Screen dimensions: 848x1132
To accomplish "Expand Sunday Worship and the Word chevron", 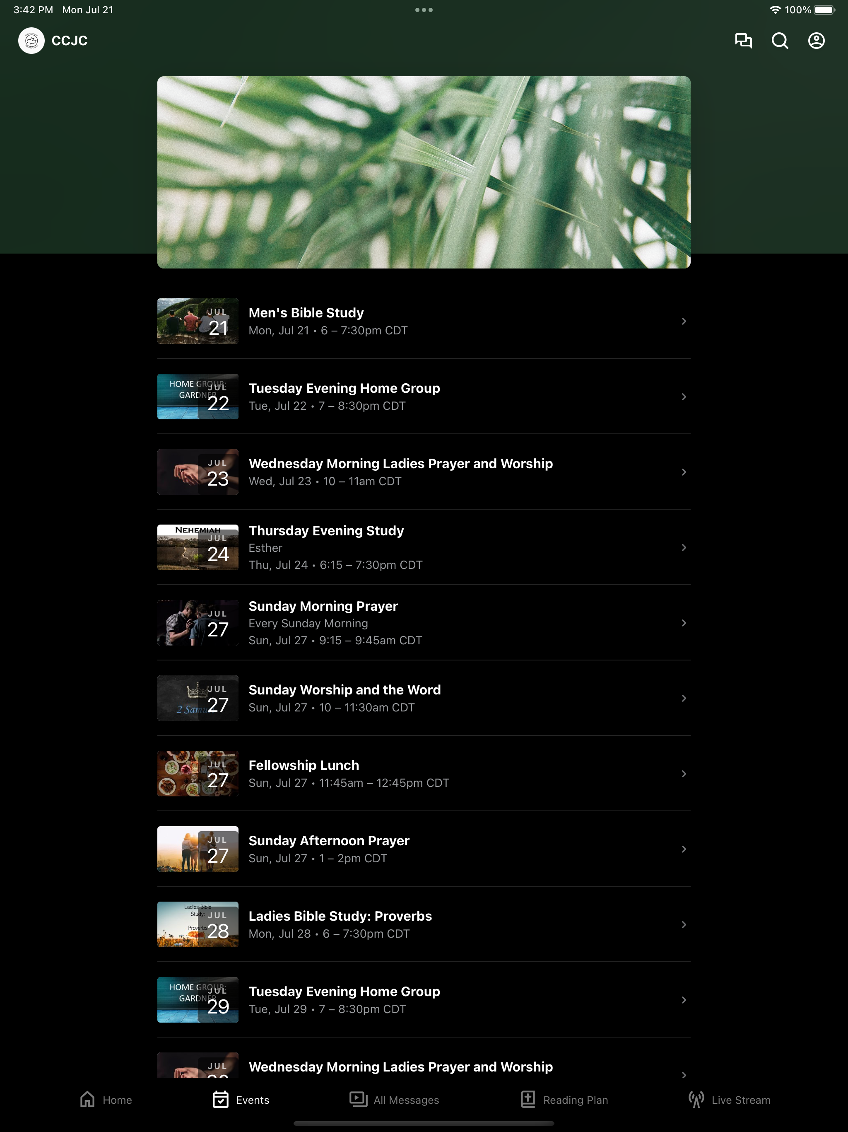I will pyautogui.click(x=684, y=698).
